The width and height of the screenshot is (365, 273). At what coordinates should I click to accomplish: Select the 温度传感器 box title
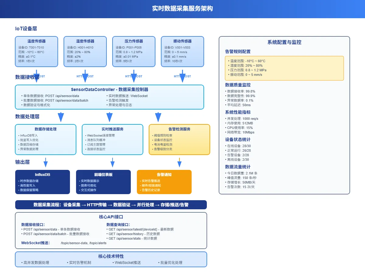36,41
